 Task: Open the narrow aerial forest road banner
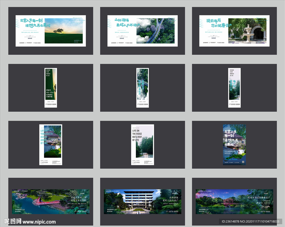(x=142, y=88)
